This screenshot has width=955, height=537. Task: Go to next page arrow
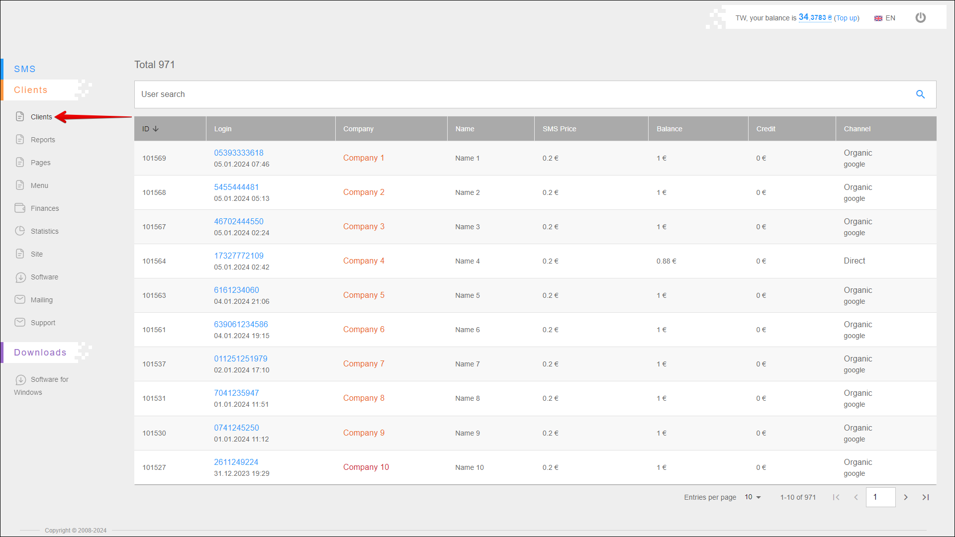906,497
